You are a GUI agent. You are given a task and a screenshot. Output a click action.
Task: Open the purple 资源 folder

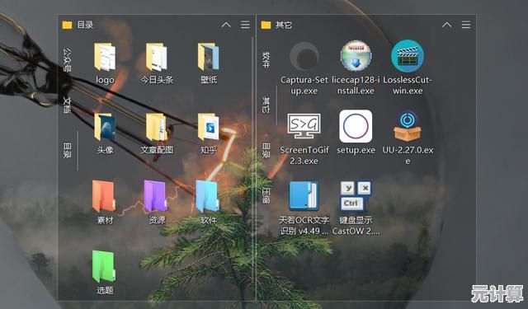tap(157, 203)
